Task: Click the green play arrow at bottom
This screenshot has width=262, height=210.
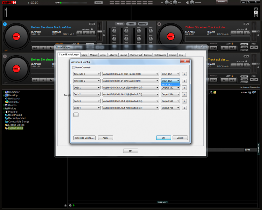Action: click(x=74, y=205)
